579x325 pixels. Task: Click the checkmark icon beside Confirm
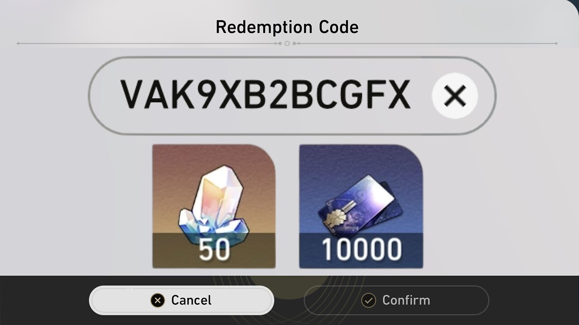coord(369,300)
